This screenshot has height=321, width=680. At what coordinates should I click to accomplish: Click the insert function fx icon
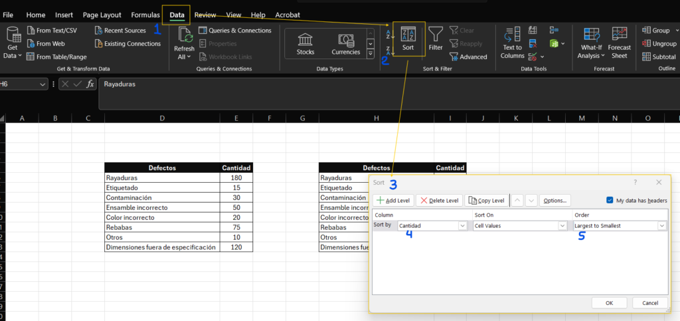(x=90, y=84)
